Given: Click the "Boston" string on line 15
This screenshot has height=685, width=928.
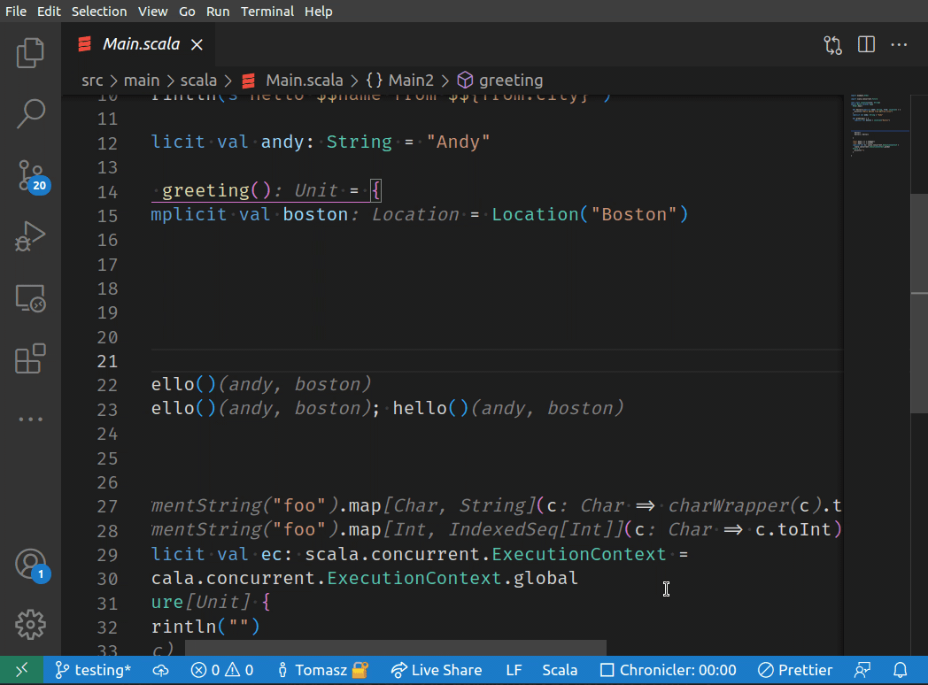Looking at the screenshot, I should click(633, 215).
